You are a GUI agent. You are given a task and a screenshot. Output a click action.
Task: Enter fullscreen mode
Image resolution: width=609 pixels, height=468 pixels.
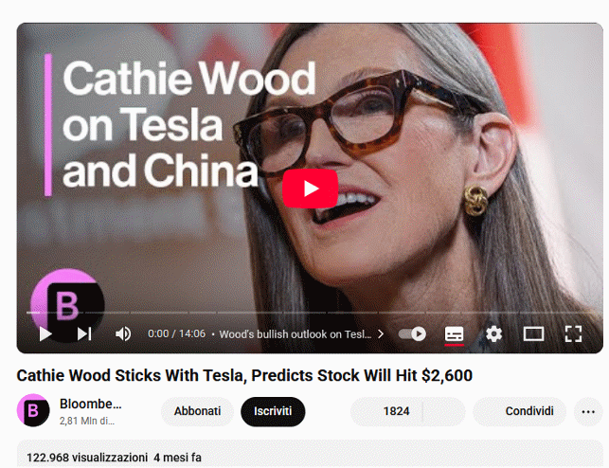[x=573, y=334]
